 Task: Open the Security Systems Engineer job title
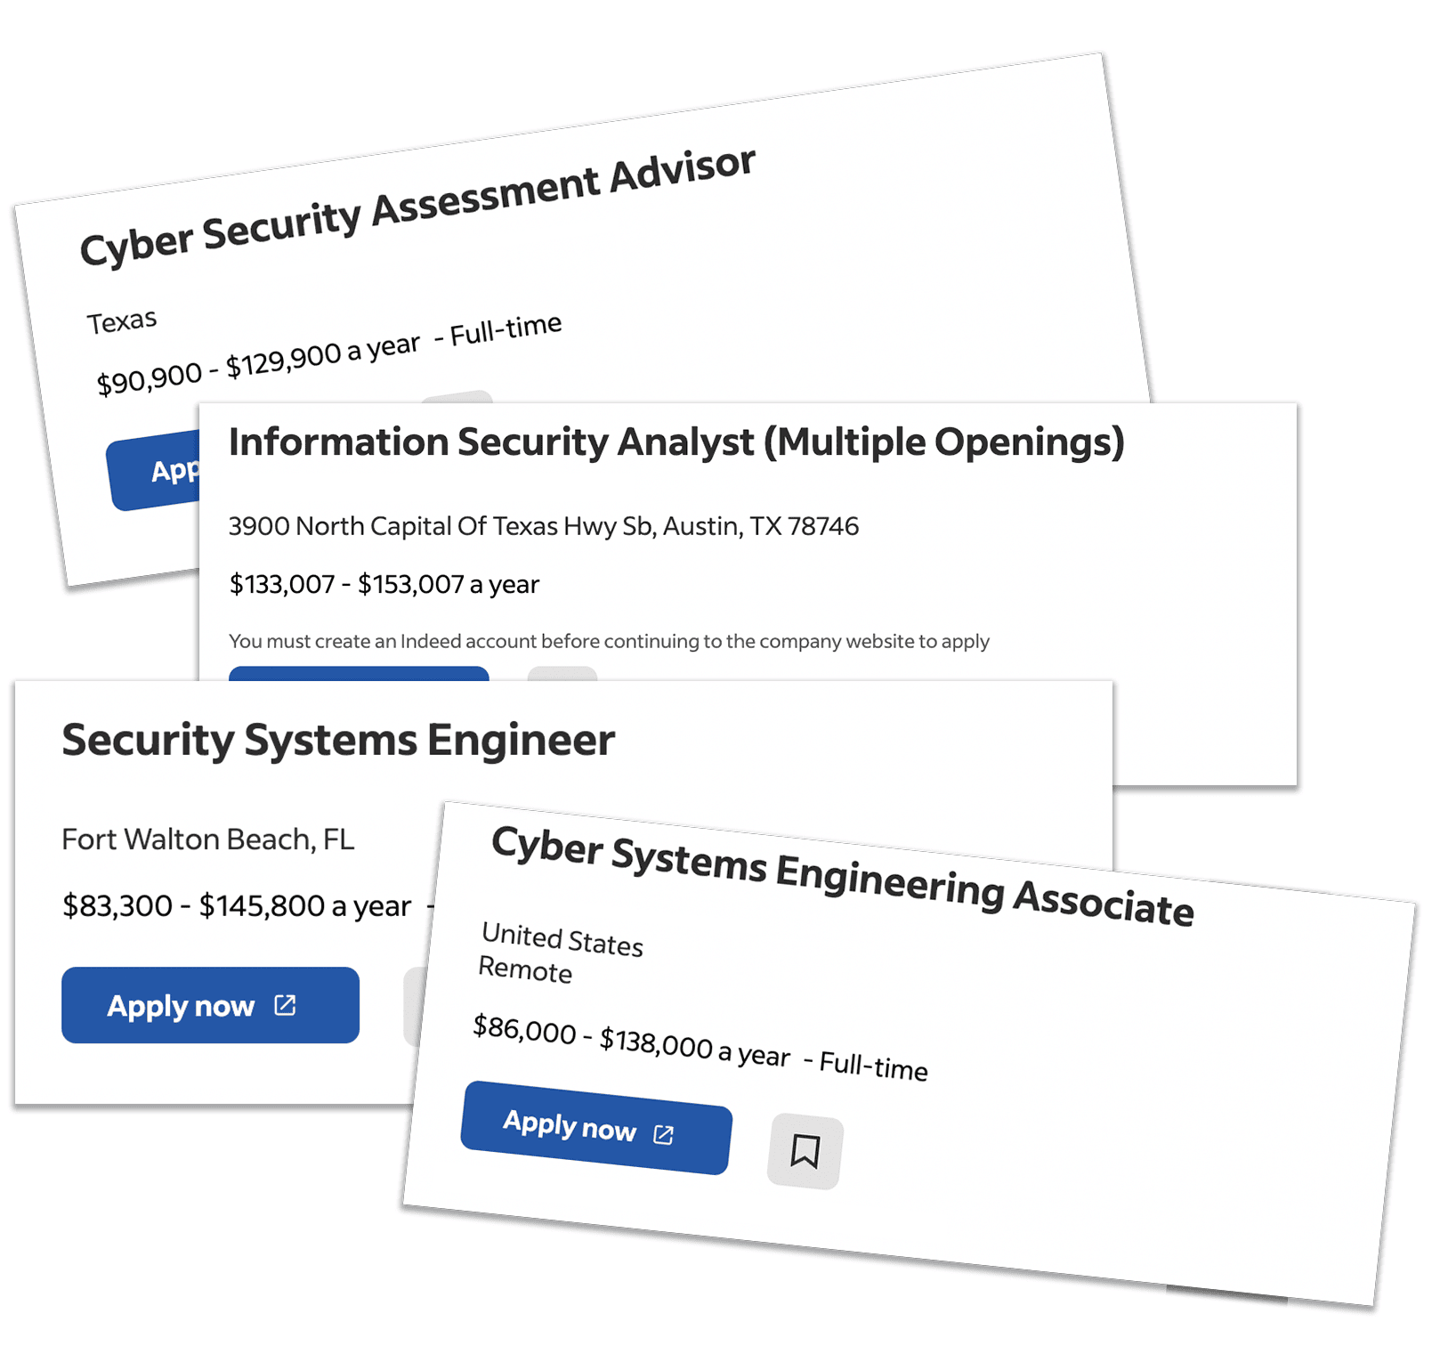tap(338, 740)
